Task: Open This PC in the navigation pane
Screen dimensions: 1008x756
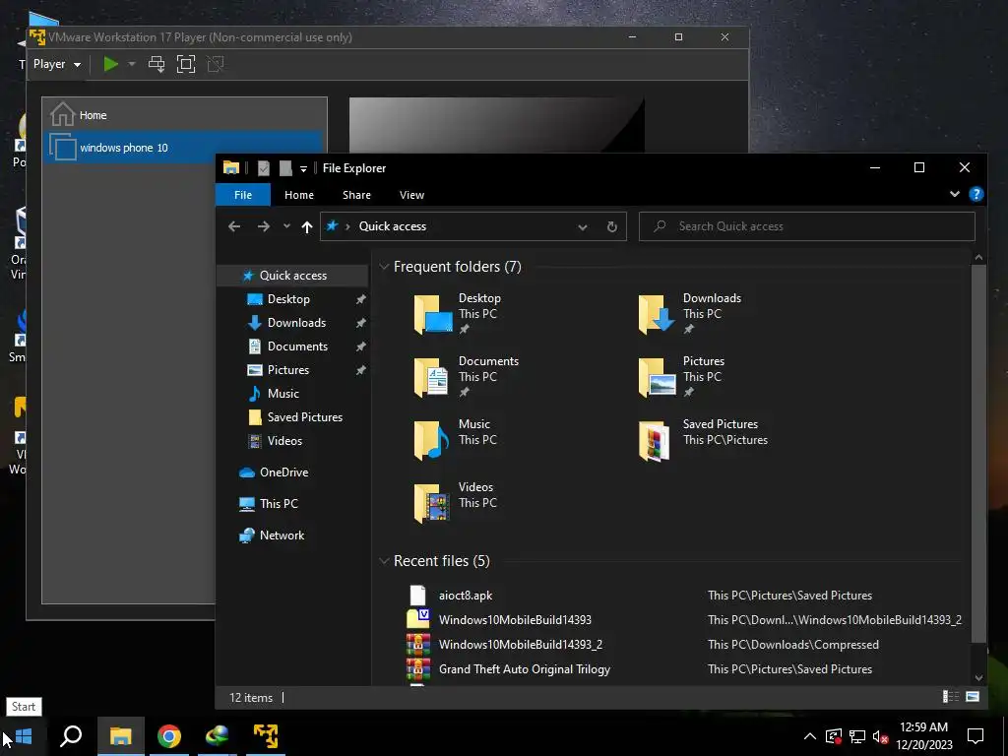Action: coord(279,503)
